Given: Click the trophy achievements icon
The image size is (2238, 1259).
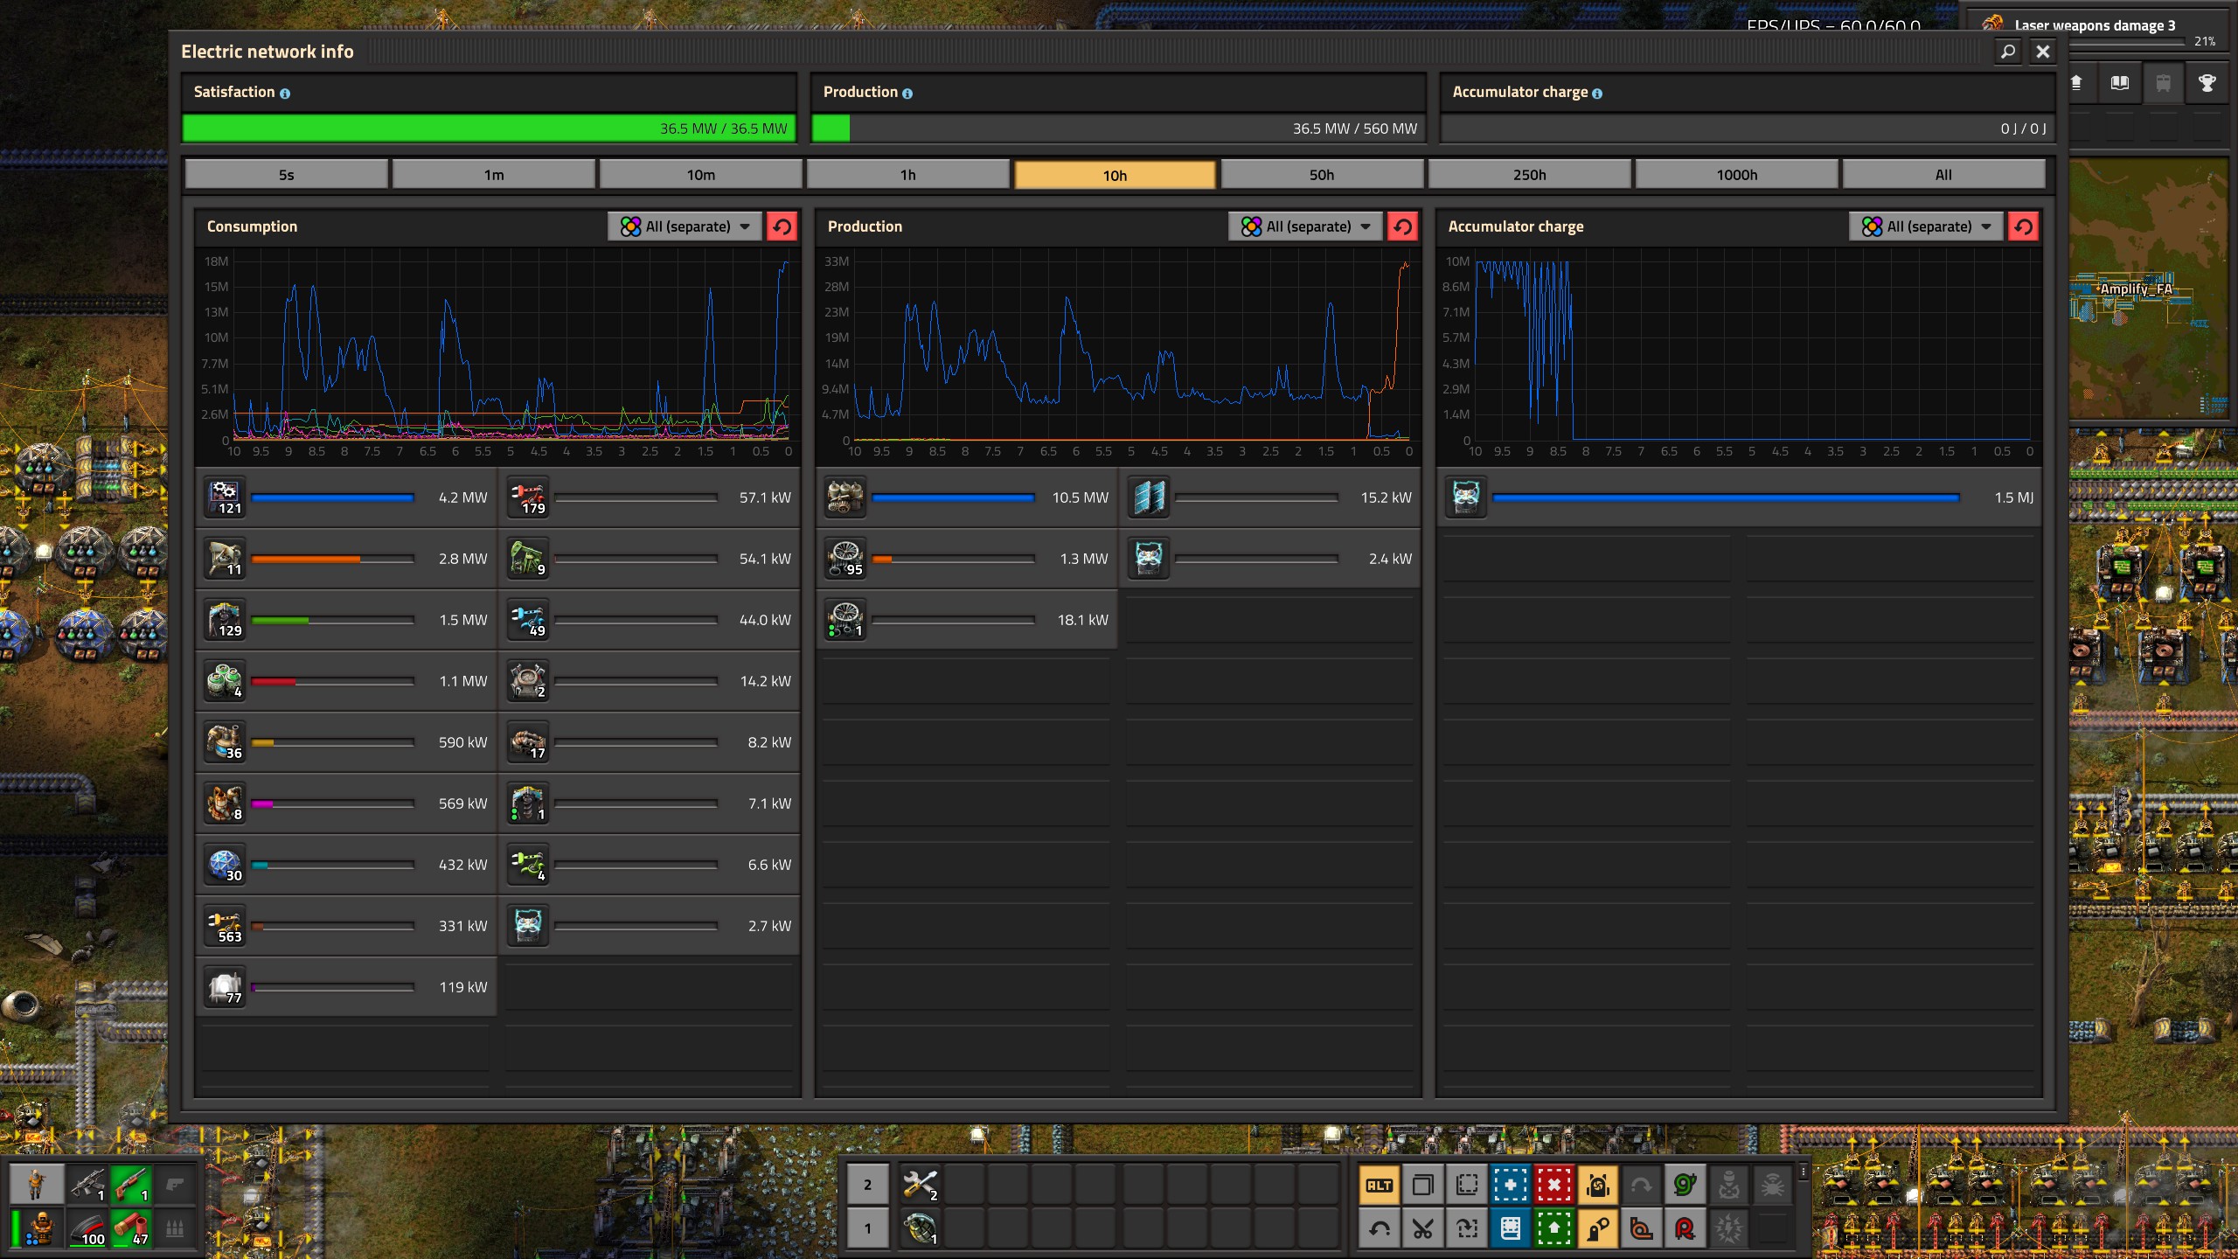Looking at the screenshot, I should [2207, 83].
